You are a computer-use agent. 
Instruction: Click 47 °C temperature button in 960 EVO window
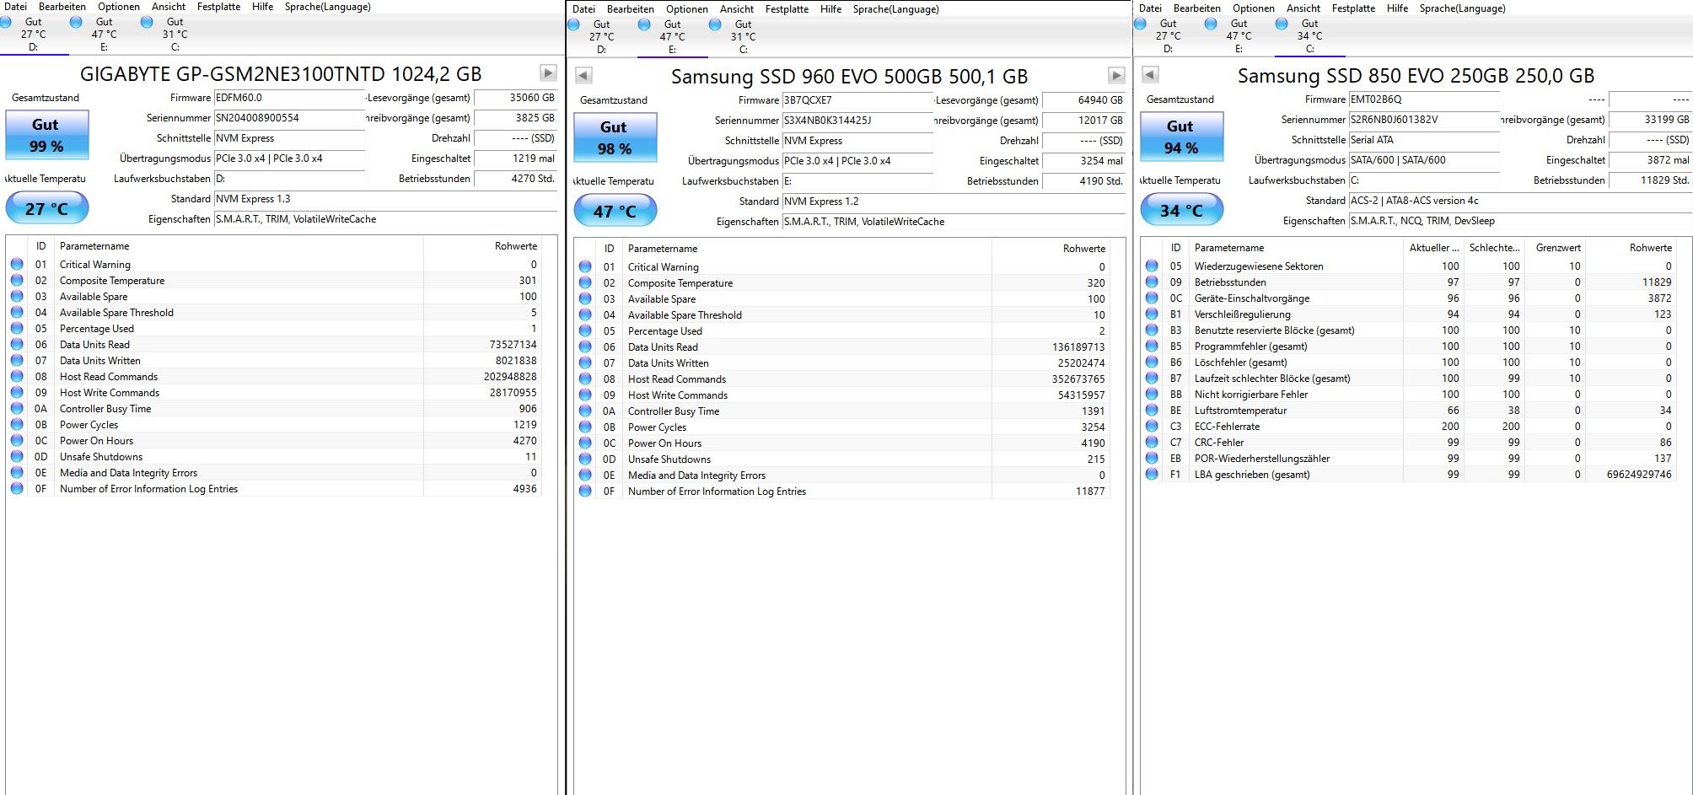coord(615,211)
